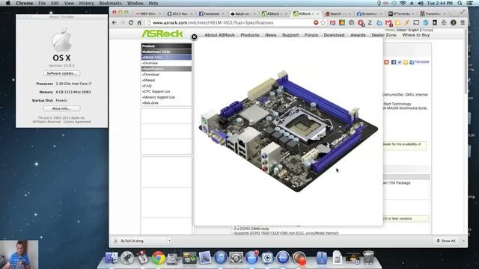The width and height of the screenshot is (479, 269).
Task: Open the View menu
Action: click(69, 3)
